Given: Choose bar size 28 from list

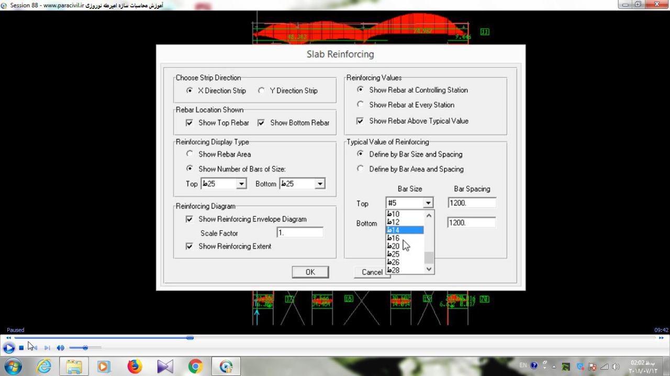Looking at the screenshot, I should tap(405, 270).
